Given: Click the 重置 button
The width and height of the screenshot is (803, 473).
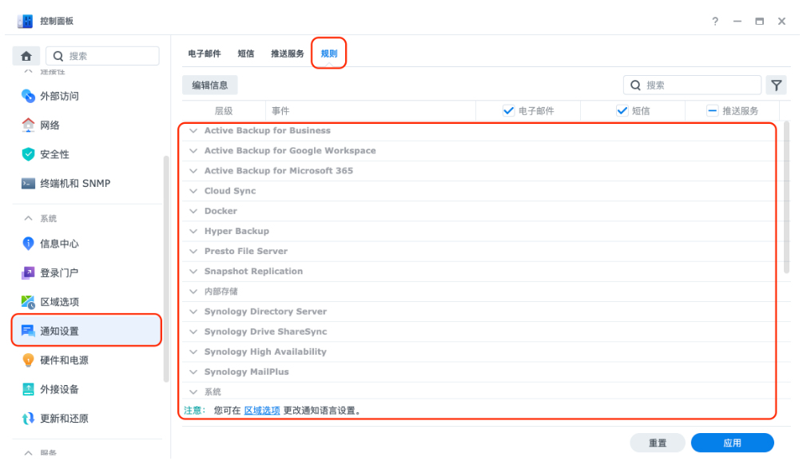Looking at the screenshot, I should pos(658,443).
